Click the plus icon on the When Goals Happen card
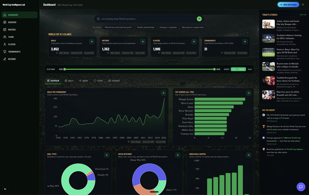Screen dimensions: 309x195 tap(249, 155)
